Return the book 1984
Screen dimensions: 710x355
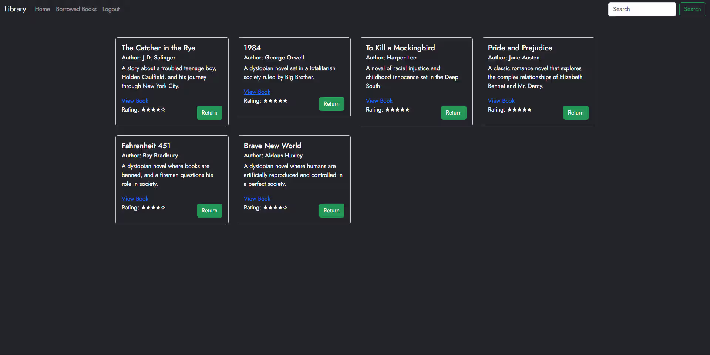point(332,104)
